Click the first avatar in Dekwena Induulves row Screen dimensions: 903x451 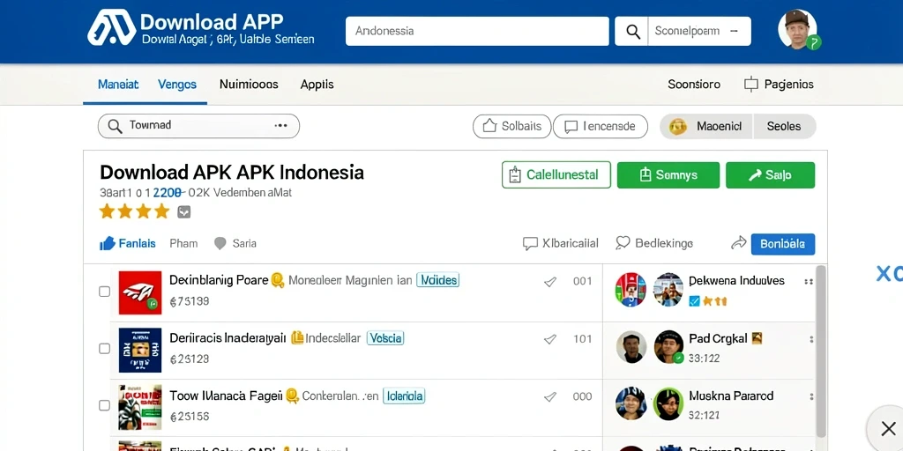pyautogui.click(x=631, y=289)
